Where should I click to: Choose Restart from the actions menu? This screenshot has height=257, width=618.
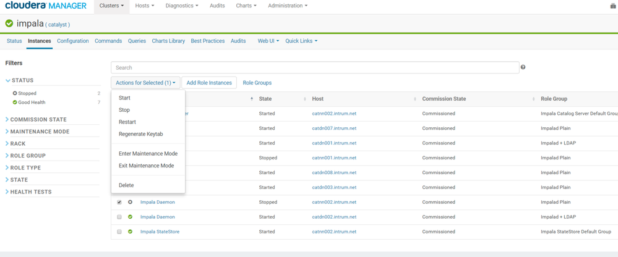(127, 122)
